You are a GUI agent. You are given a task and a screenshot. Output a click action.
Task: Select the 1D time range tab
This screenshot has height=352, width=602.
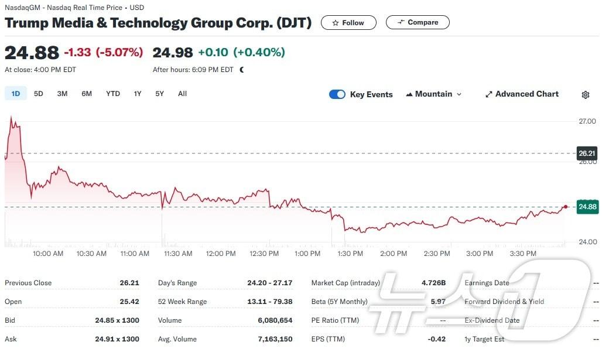click(16, 94)
